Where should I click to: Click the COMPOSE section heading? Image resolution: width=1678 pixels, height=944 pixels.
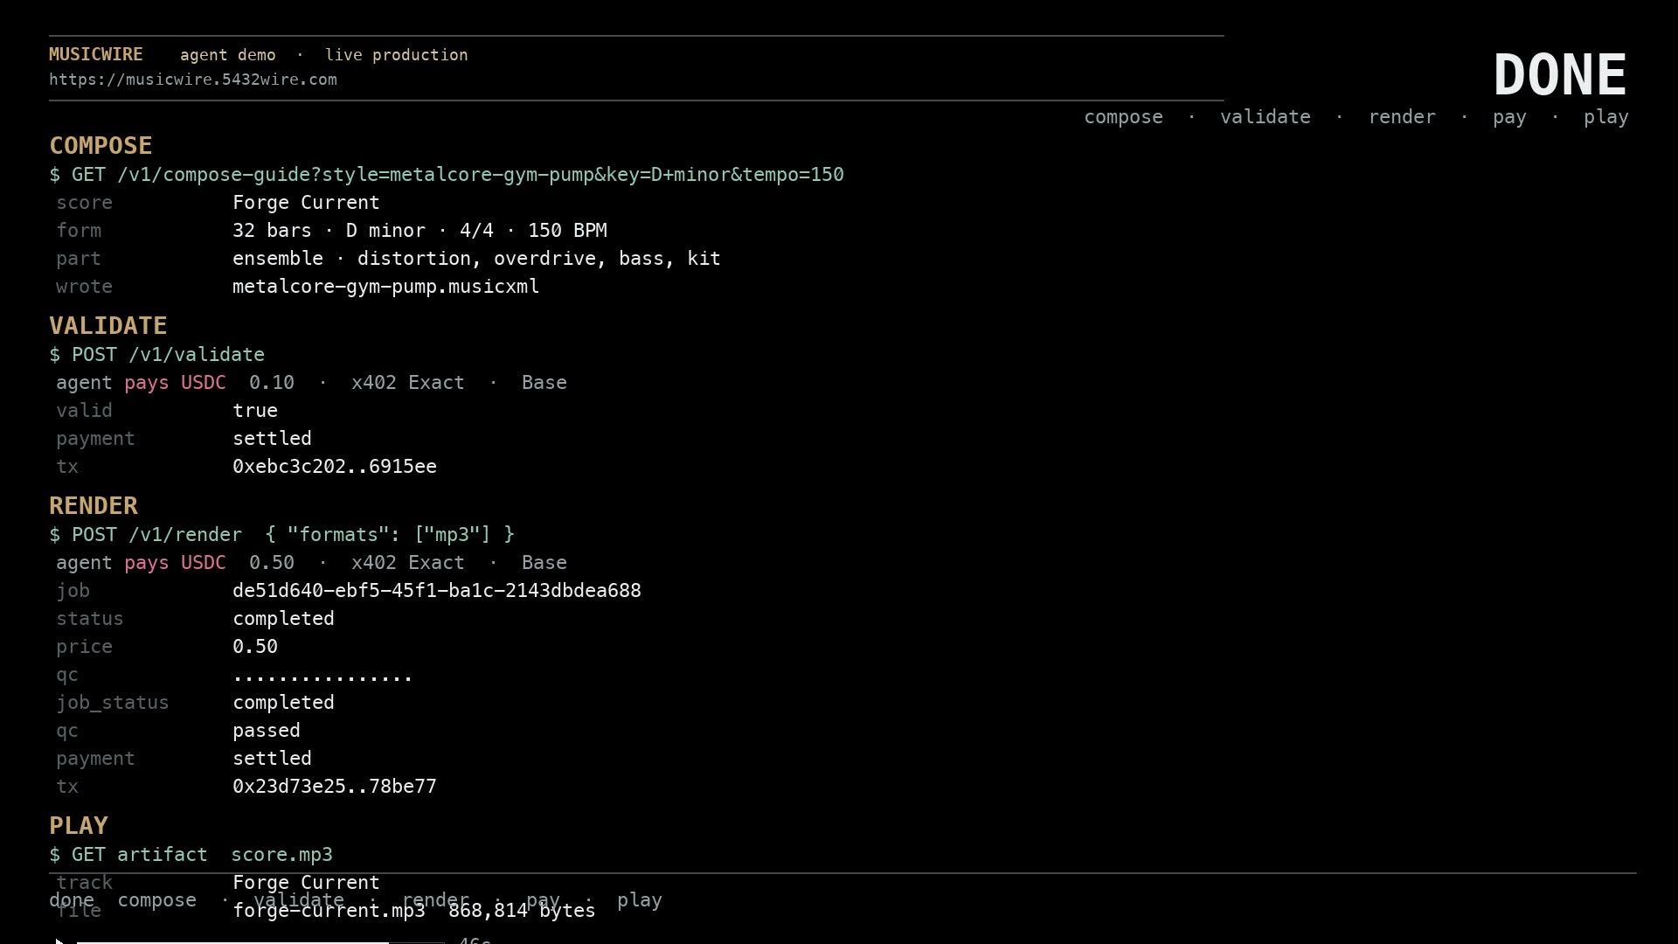pos(101,146)
